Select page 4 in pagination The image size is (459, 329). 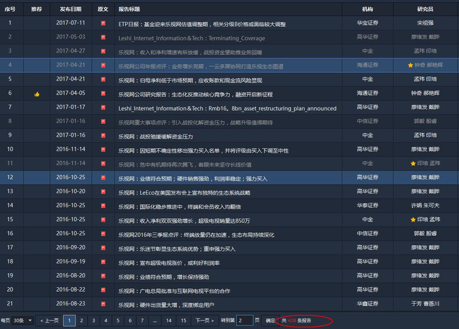[106, 320]
